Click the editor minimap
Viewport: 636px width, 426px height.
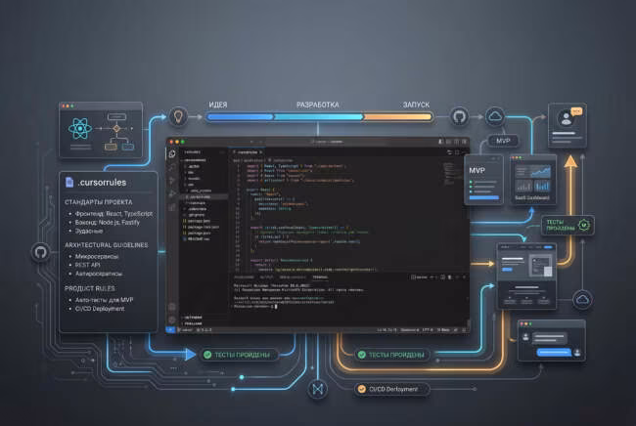[448, 173]
